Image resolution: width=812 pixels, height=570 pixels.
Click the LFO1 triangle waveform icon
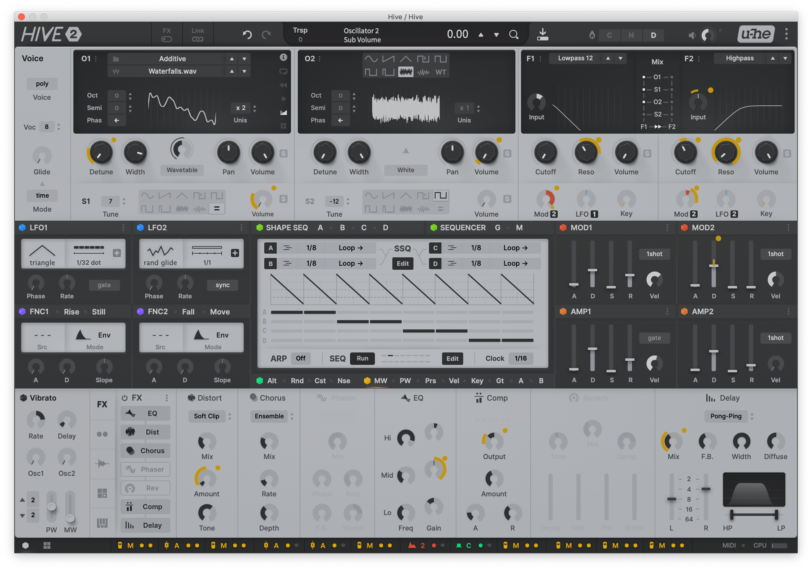click(x=42, y=251)
